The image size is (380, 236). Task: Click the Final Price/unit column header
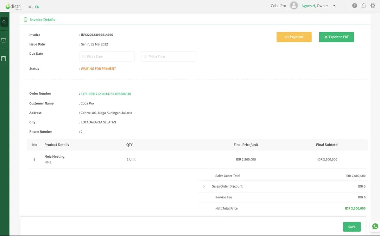point(246,145)
